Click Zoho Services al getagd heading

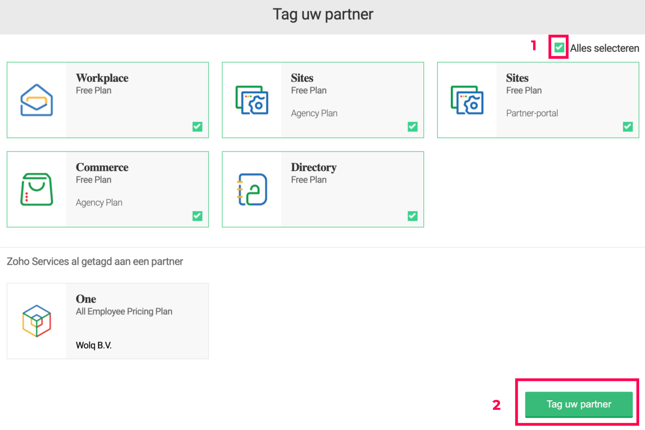[95, 261]
